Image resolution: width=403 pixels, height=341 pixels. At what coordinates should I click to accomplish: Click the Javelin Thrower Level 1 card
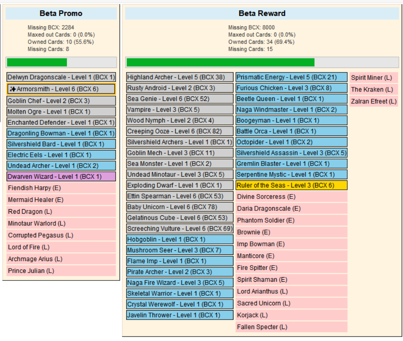tap(180, 315)
